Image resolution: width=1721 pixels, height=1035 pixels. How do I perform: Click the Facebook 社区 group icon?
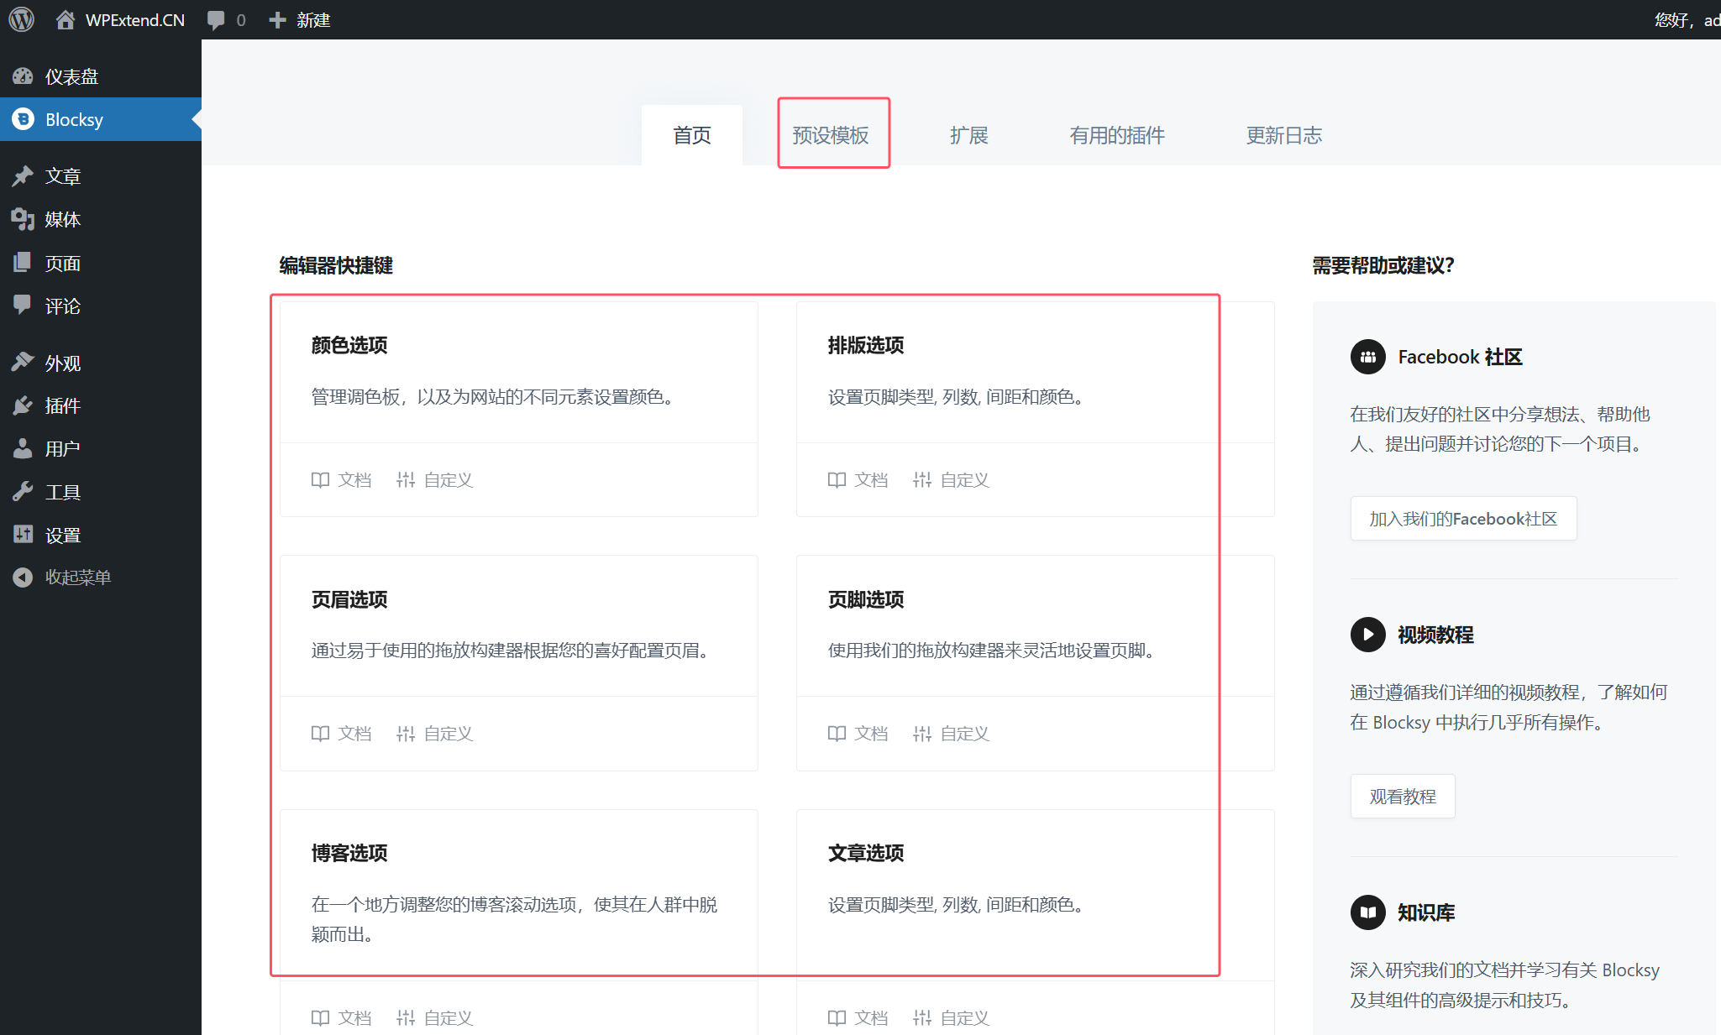1368,357
